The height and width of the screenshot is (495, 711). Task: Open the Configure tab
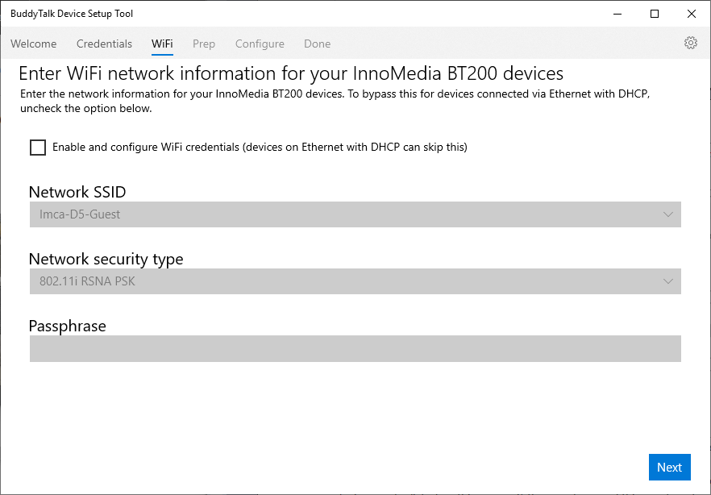click(260, 44)
